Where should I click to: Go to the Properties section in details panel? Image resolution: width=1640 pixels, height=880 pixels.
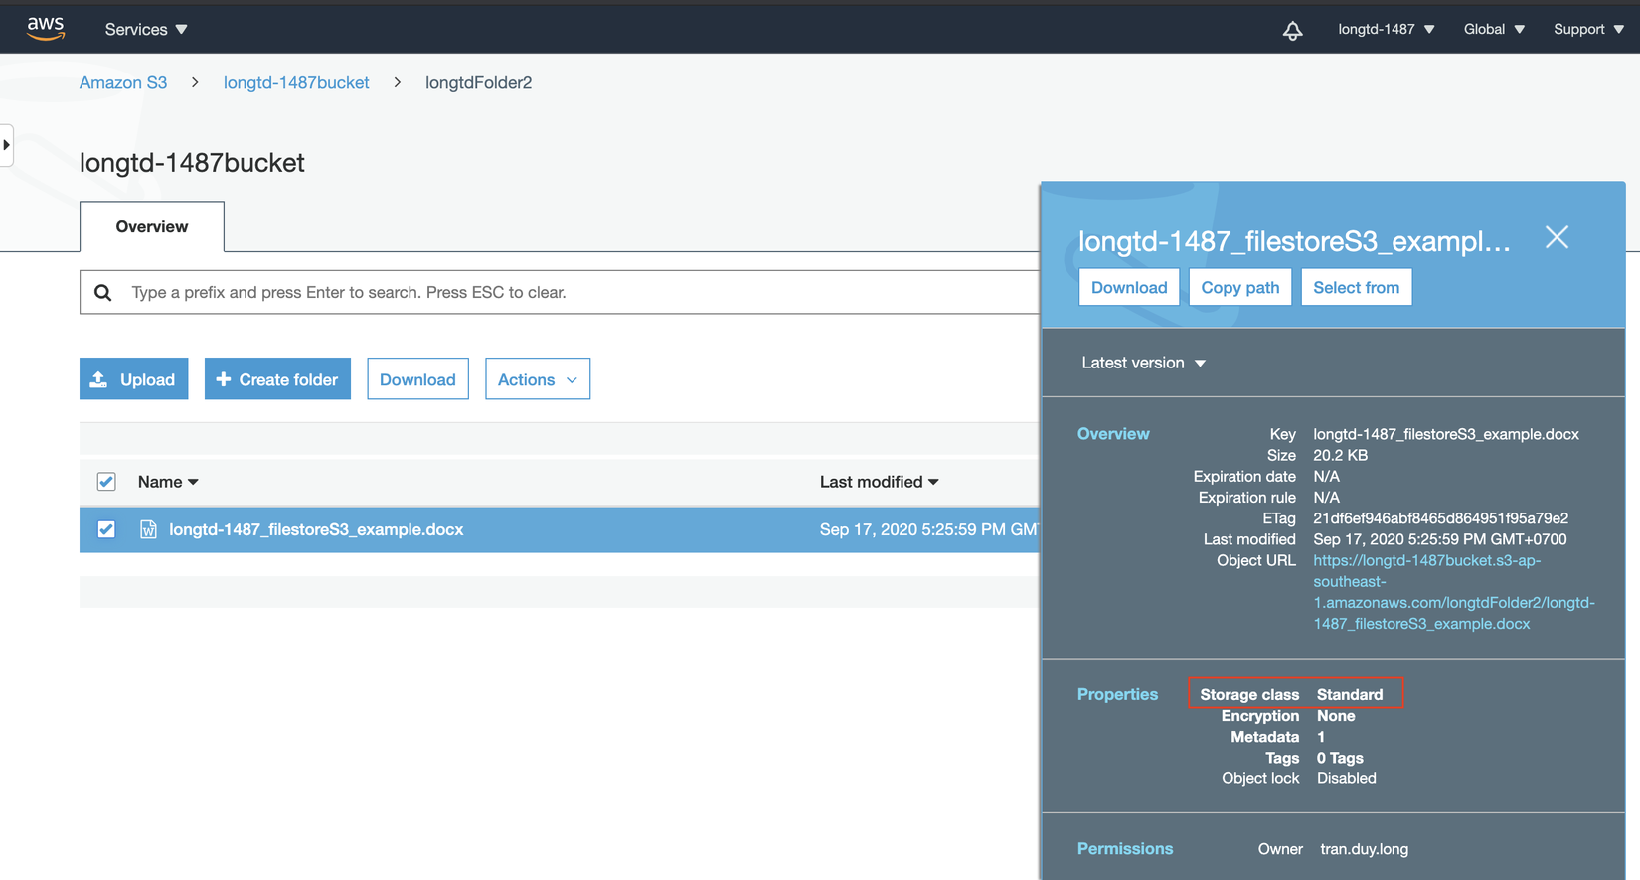(x=1117, y=694)
